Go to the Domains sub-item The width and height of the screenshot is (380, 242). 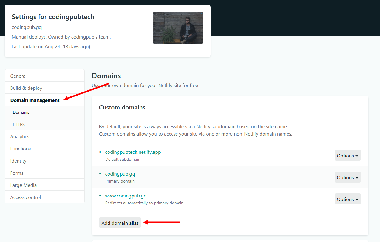[x=45, y=112]
